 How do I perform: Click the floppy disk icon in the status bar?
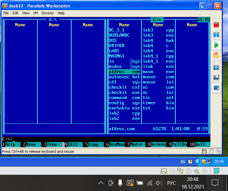coord(204,151)
